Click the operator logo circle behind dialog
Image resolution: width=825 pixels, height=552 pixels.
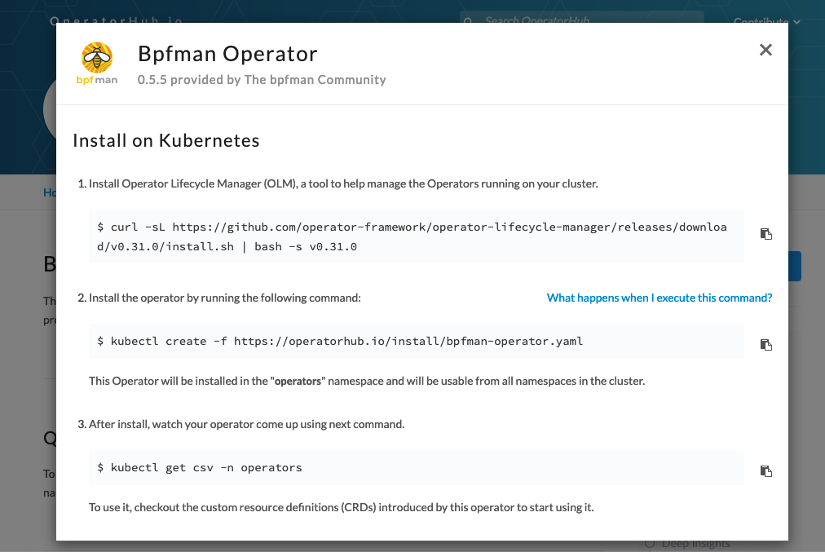49,110
